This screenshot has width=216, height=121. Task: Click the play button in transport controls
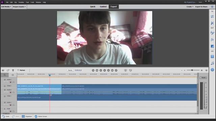coord(105,70)
